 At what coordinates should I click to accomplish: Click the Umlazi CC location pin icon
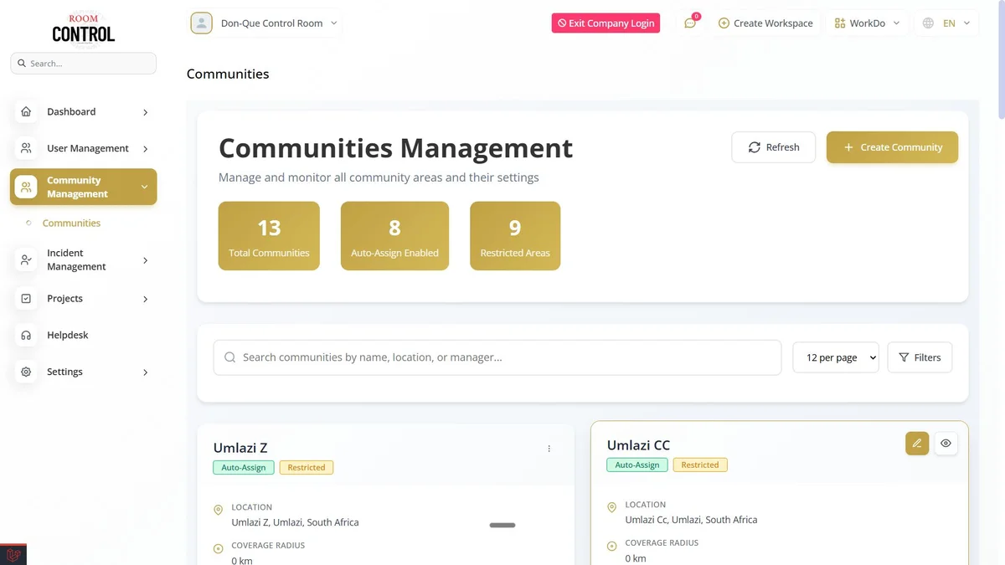[x=611, y=507]
